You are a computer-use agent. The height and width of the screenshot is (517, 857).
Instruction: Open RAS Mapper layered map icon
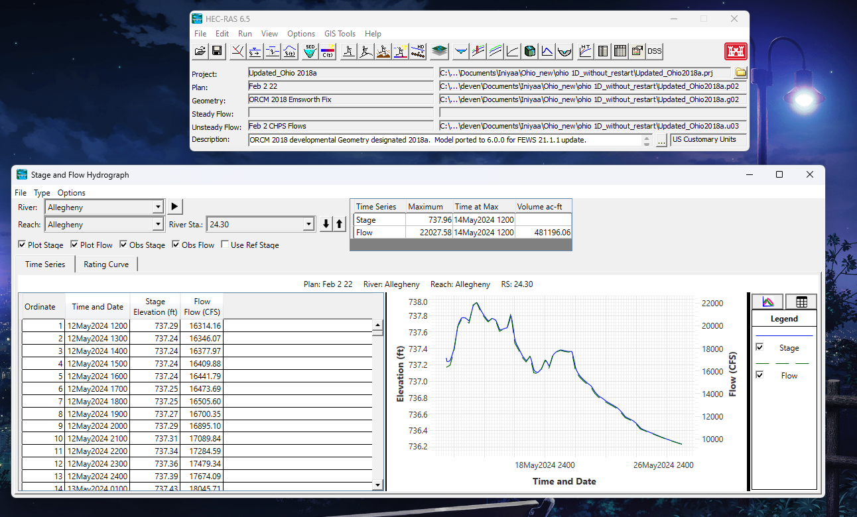click(x=438, y=51)
